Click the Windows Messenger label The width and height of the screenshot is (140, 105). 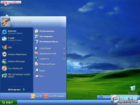click(x=17, y=61)
